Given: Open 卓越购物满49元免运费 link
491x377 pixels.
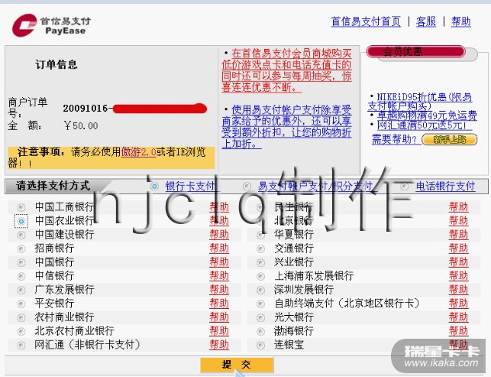Looking at the screenshot, I should [427, 115].
